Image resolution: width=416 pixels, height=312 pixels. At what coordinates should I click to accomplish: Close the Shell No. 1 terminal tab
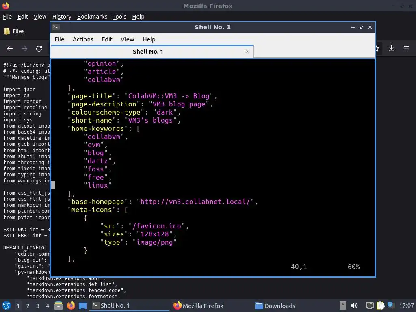pyautogui.click(x=247, y=51)
